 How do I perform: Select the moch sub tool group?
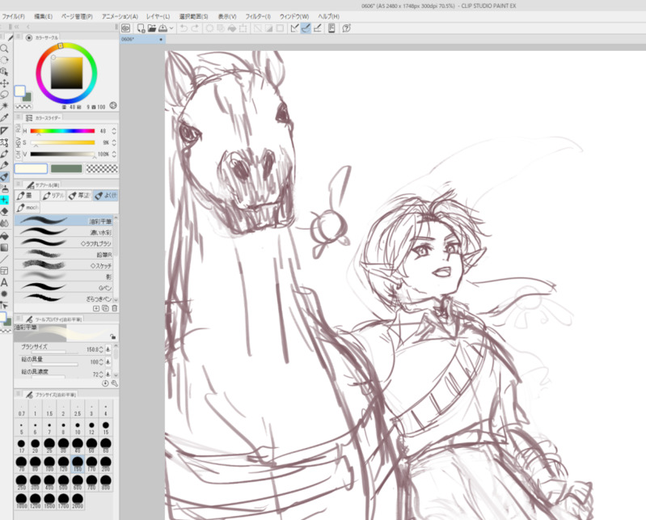[x=27, y=207]
